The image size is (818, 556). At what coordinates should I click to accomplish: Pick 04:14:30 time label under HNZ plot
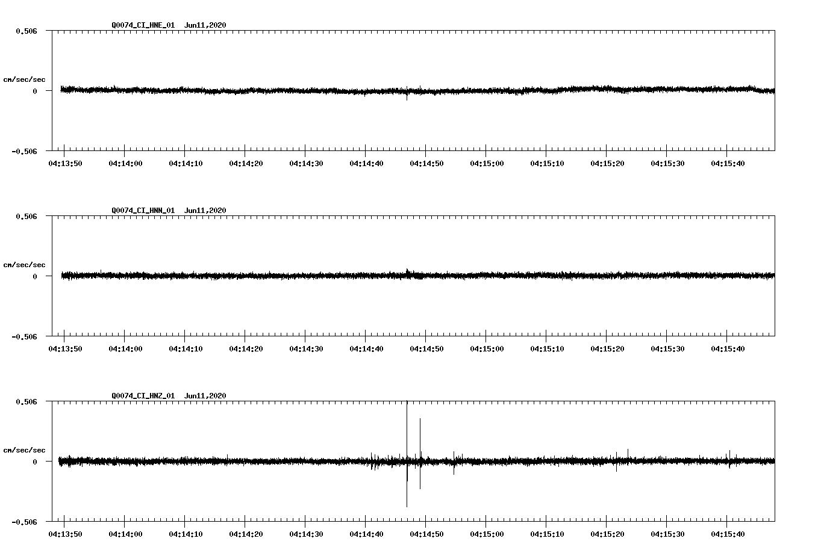coord(306,534)
